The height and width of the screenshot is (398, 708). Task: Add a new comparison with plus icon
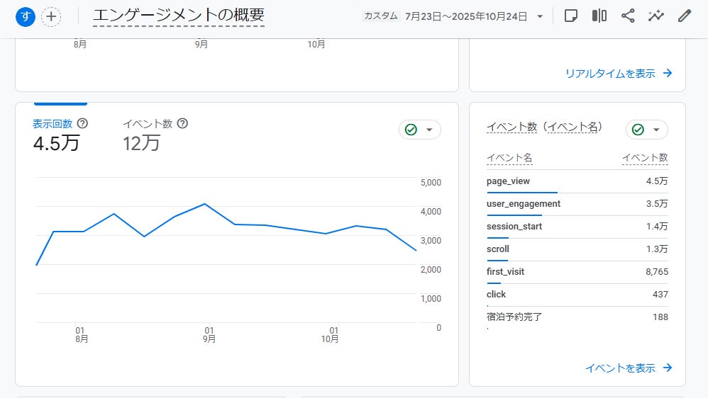[51, 16]
